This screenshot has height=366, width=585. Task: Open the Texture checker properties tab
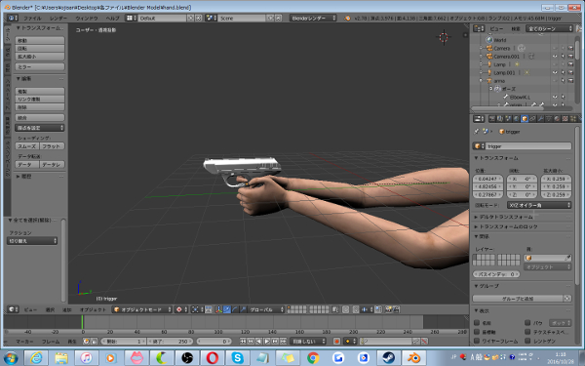coord(565,119)
